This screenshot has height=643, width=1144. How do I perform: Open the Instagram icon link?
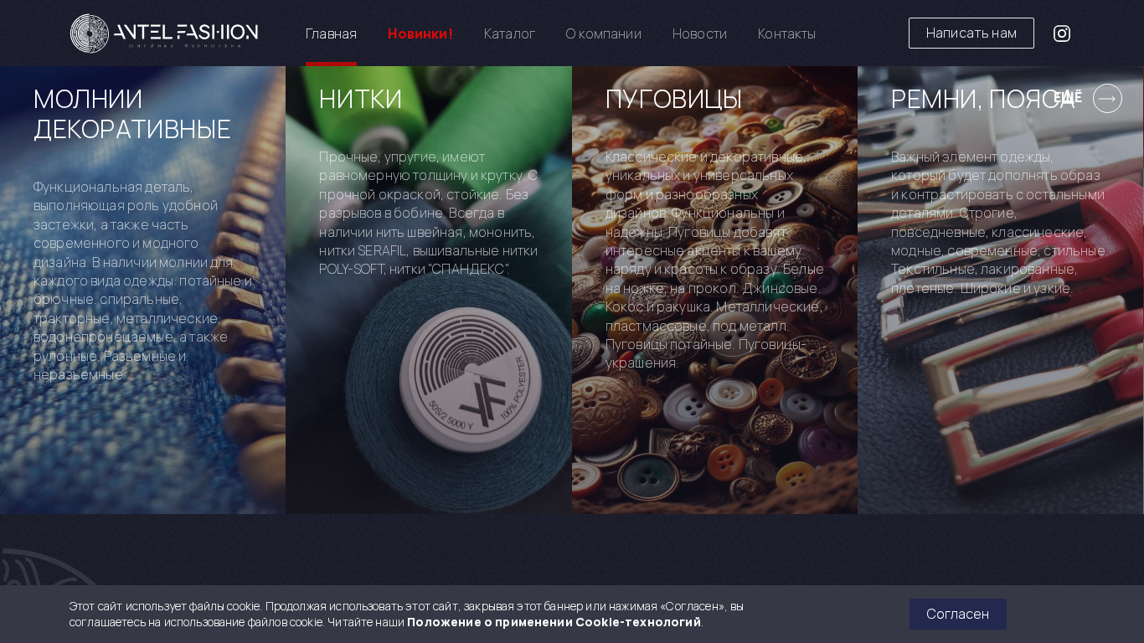(1062, 33)
